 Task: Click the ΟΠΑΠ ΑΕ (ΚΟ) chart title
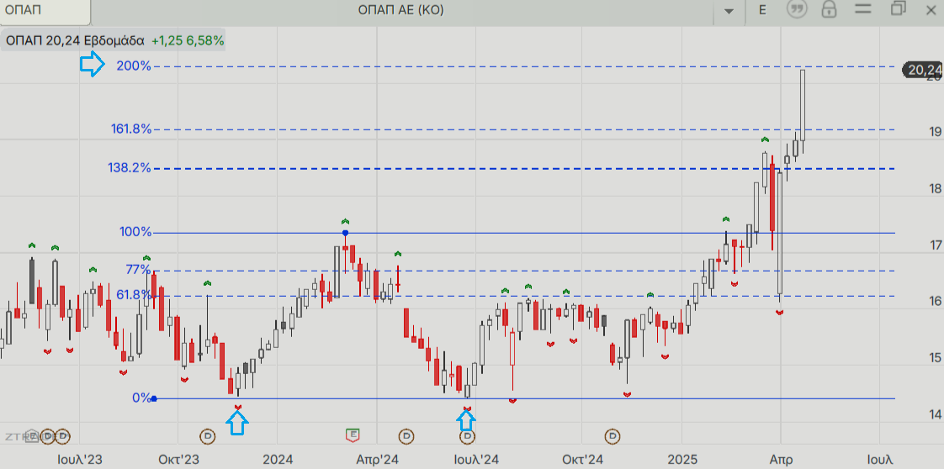(x=400, y=10)
